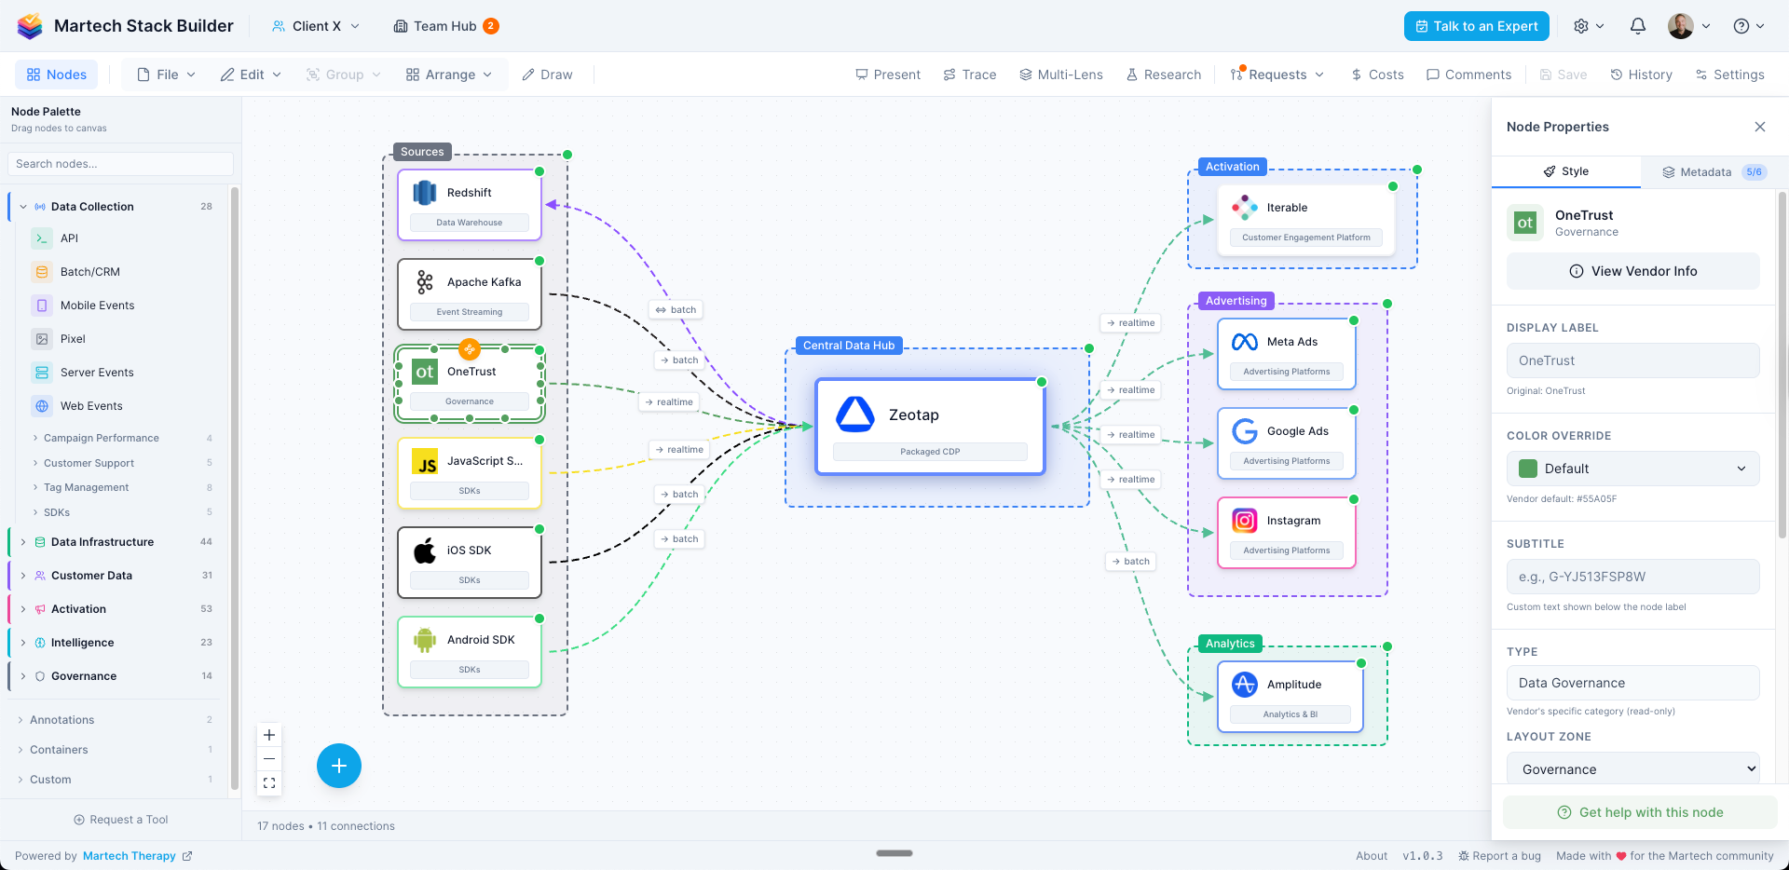Open the user profile avatar menu
Viewport: 1789px width, 870px height.
1689,26
